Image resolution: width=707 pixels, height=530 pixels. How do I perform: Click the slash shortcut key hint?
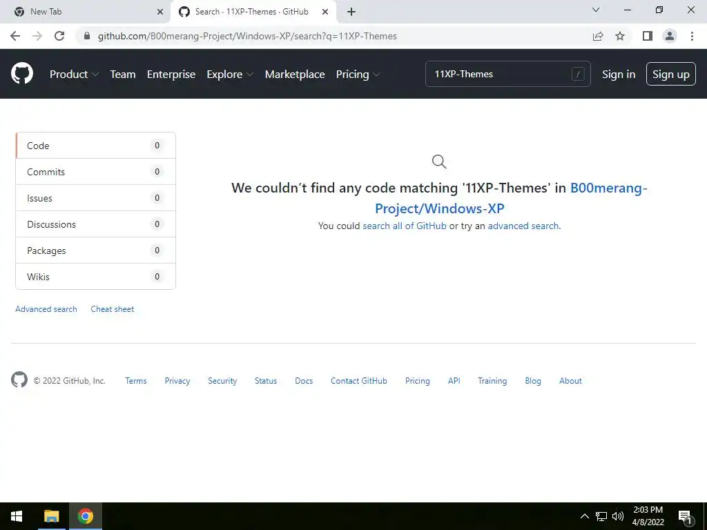pyautogui.click(x=578, y=74)
